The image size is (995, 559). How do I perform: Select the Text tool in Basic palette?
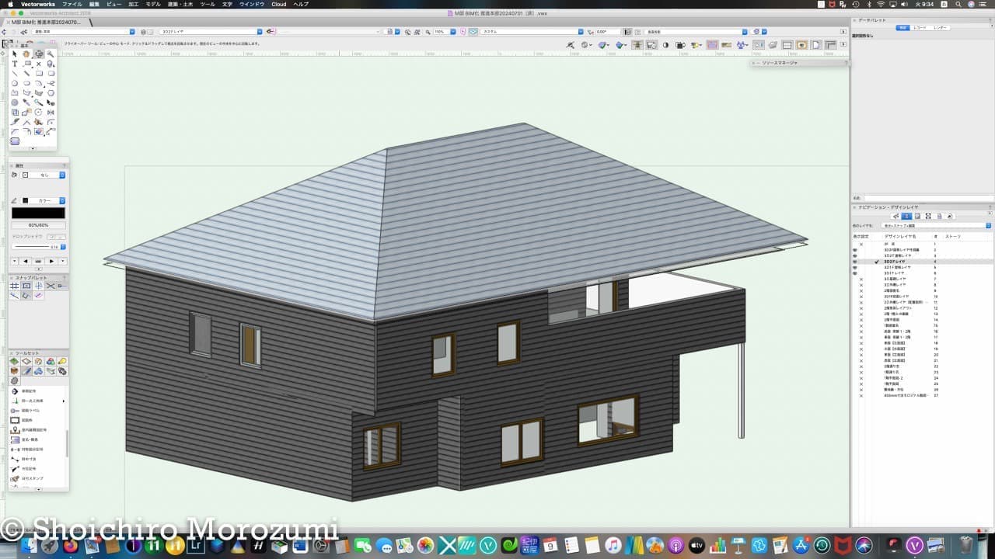pos(14,64)
